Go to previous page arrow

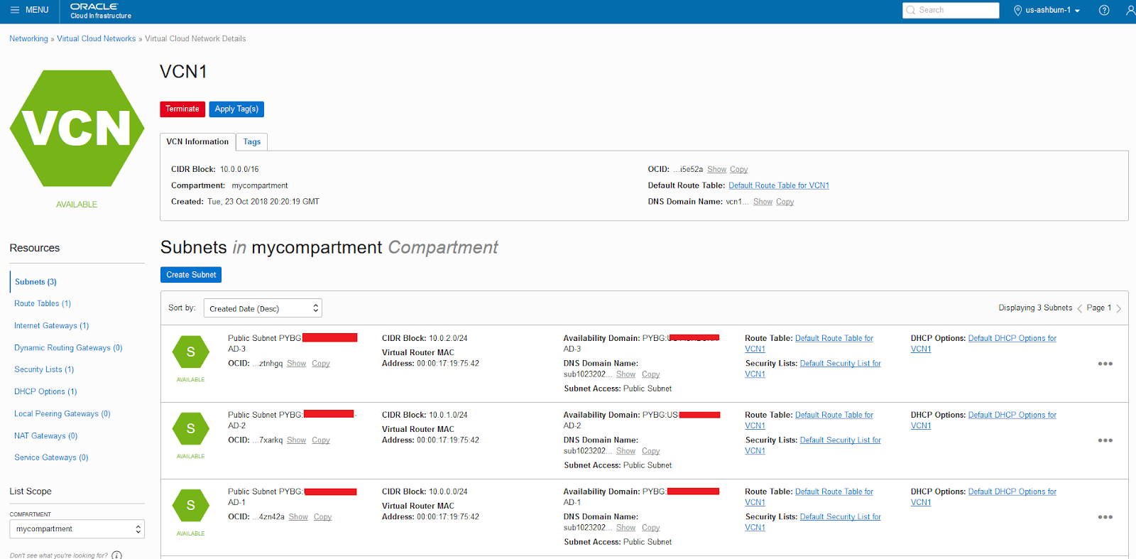[x=1079, y=308]
